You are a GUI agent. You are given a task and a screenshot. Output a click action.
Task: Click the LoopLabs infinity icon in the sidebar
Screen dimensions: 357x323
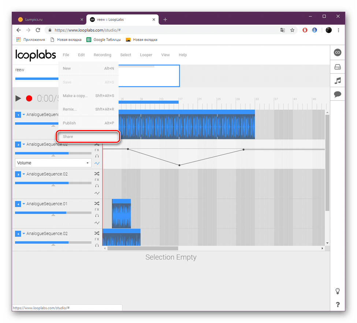coord(337,52)
